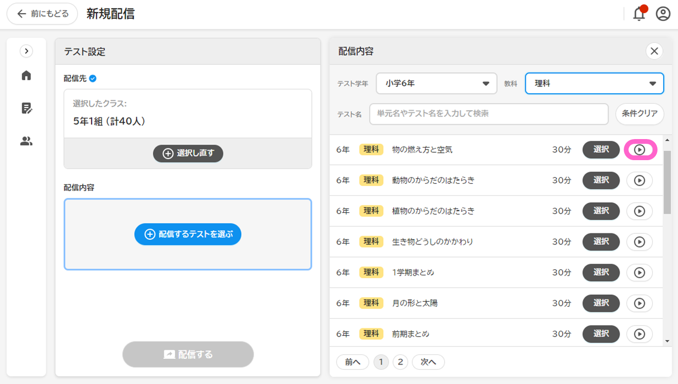Close the 配信内容 panel

click(x=654, y=51)
